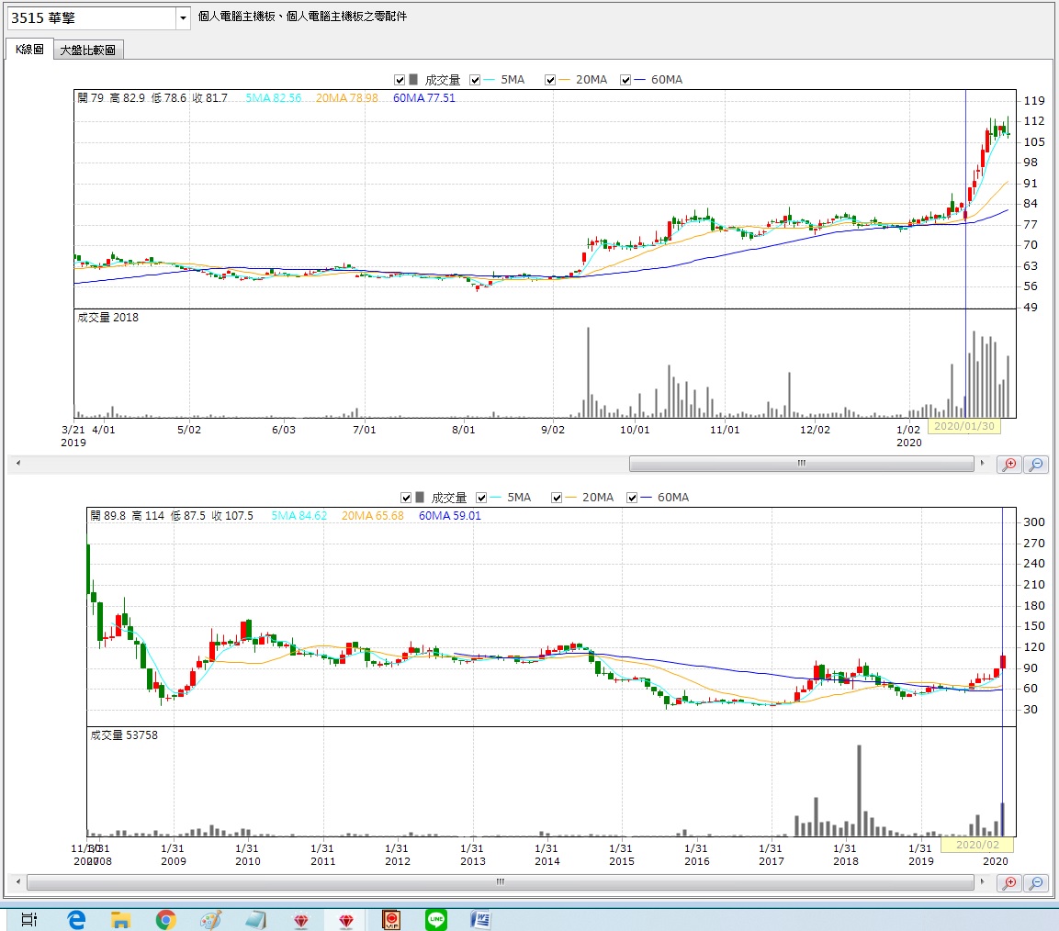Viewport: 1059px width, 931px height.
Task: Zoom out on the upper daily chart
Action: (1035, 465)
